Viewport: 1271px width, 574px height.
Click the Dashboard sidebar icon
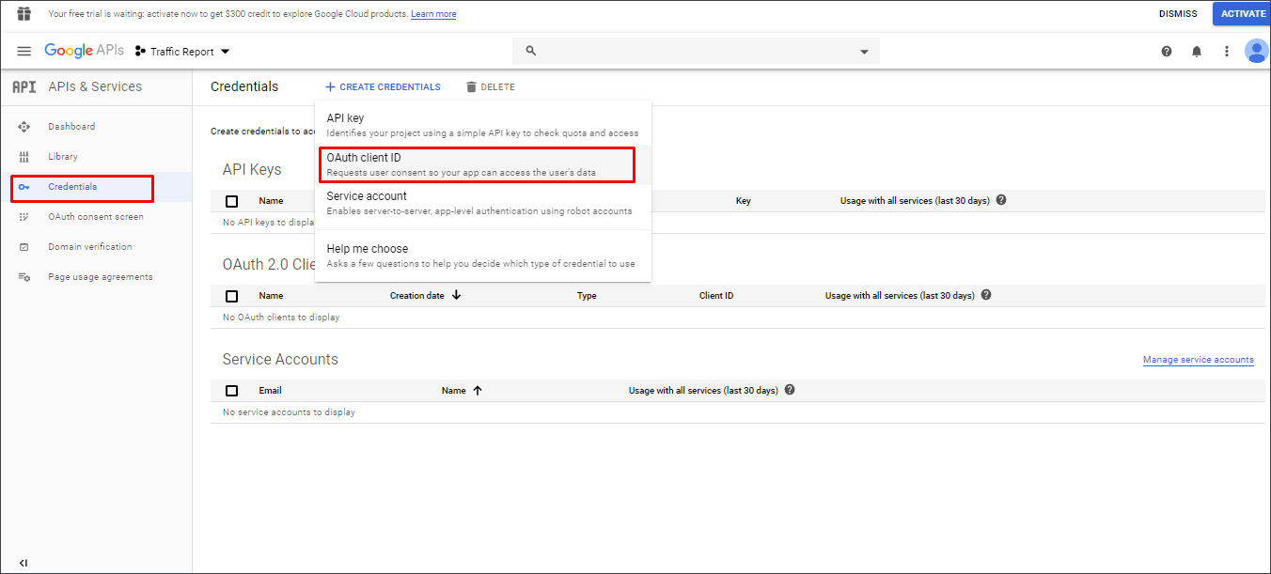[x=24, y=127]
